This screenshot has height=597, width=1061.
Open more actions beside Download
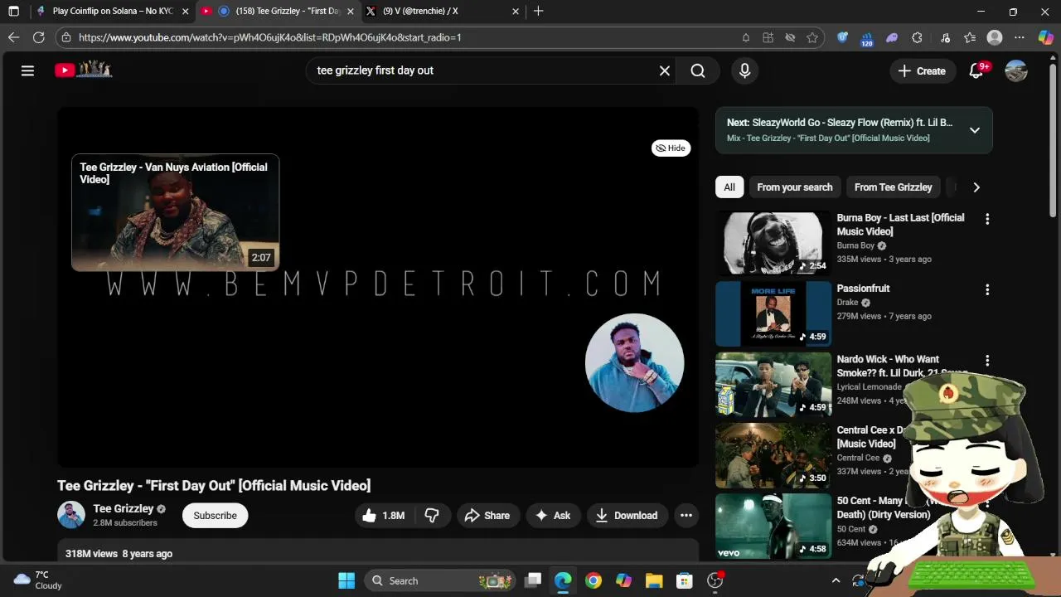tap(686, 516)
